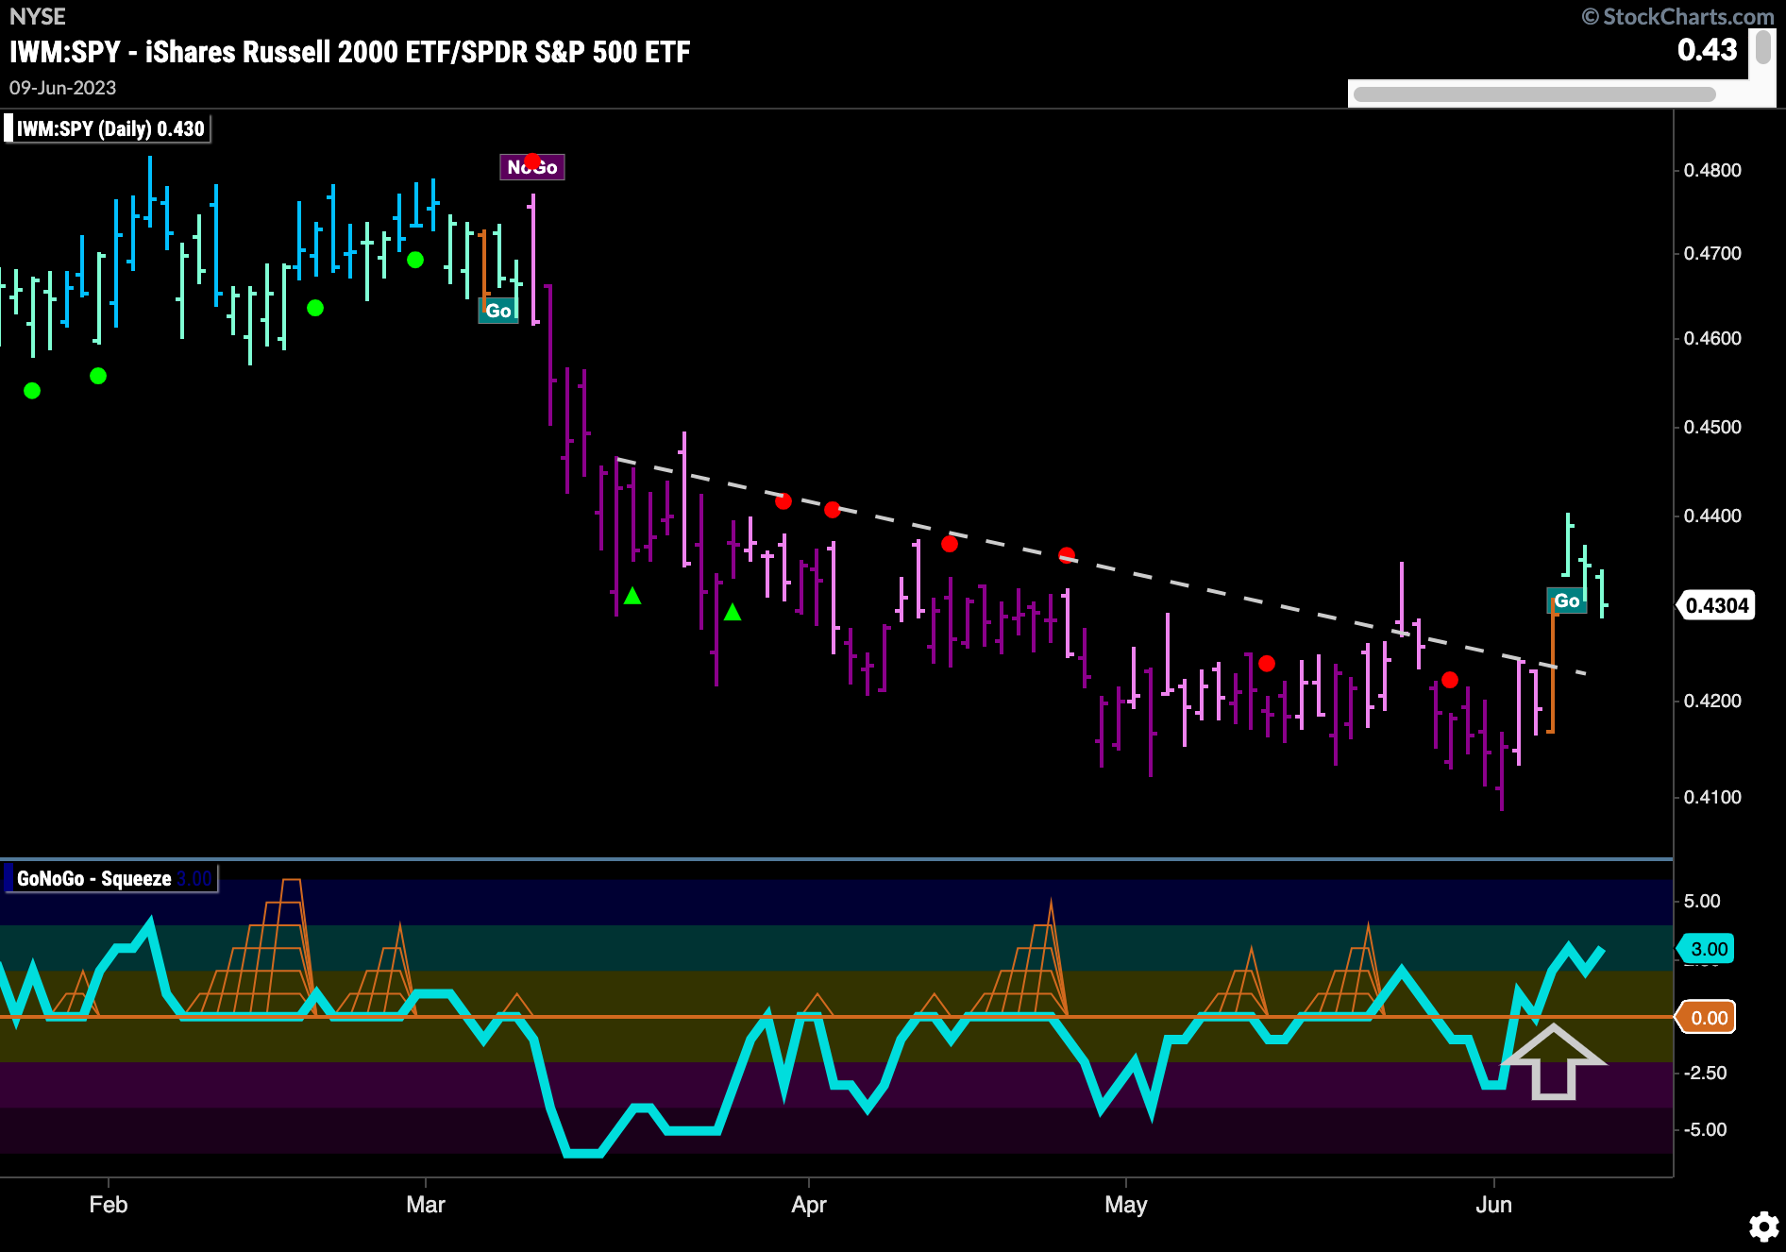Click the 0.4304 current price label
The height and width of the screenshot is (1252, 1786).
[x=1716, y=605]
